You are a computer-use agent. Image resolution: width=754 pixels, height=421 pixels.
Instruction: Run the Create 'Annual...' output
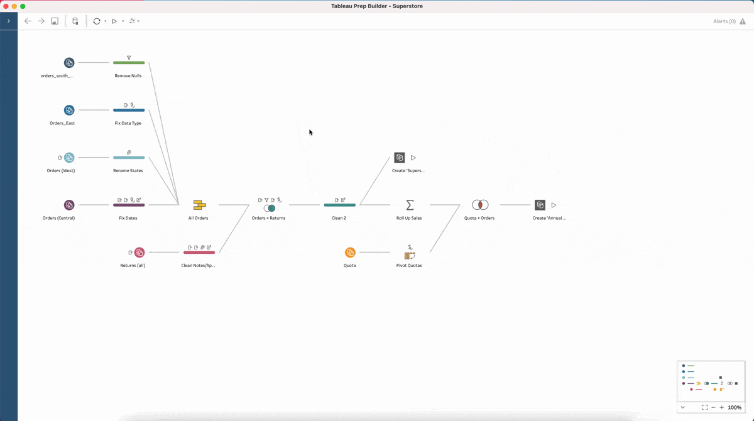tap(554, 205)
